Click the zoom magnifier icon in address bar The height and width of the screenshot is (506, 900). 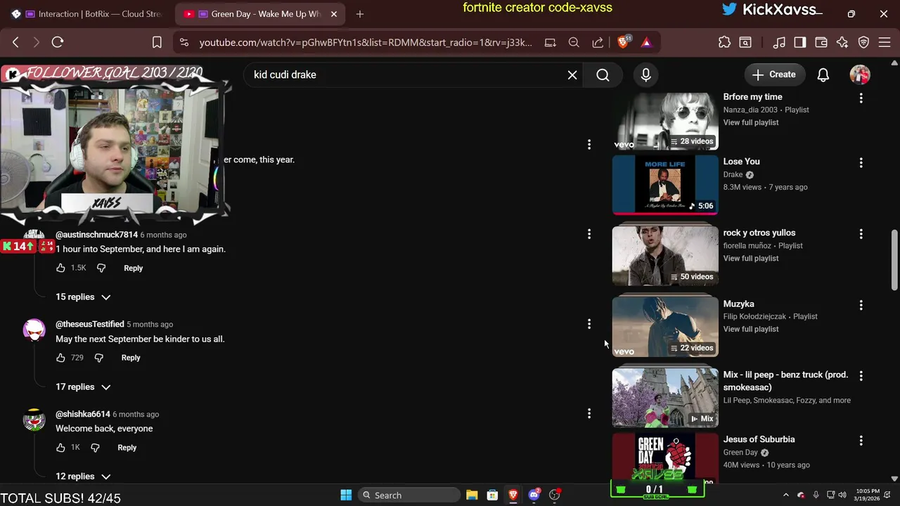574,42
